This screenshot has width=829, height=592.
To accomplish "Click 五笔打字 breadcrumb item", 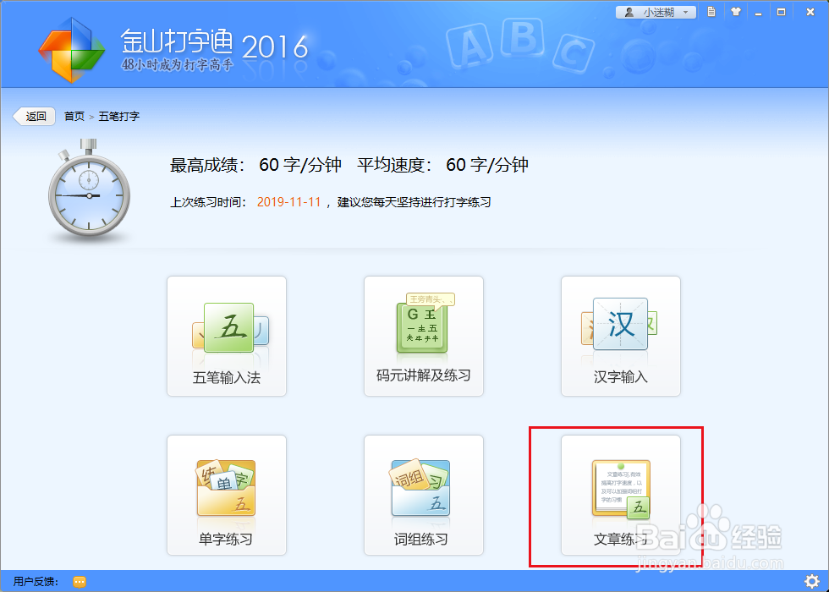I will click(x=119, y=117).
